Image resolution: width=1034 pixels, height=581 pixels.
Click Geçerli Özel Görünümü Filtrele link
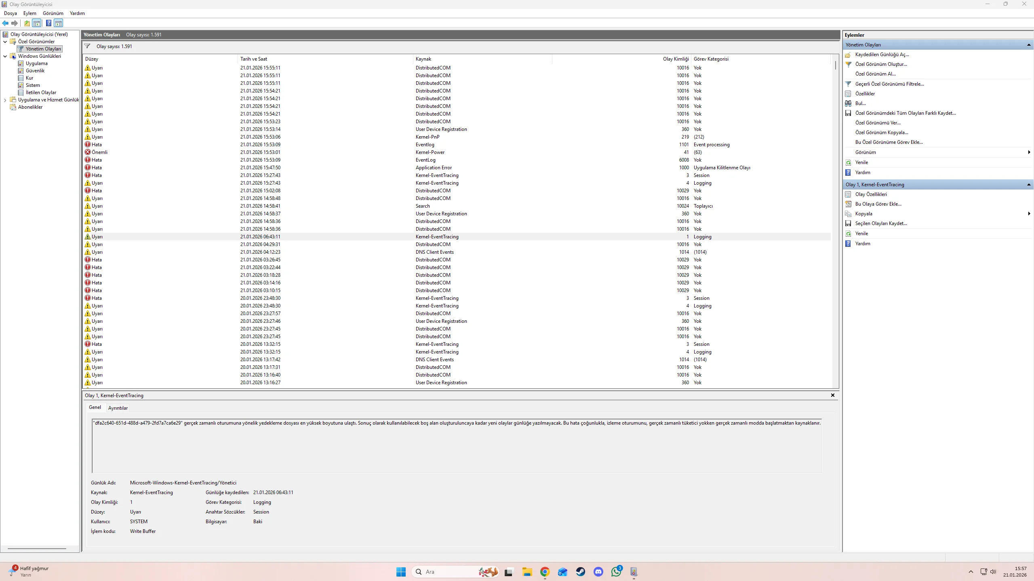(x=889, y=84)
